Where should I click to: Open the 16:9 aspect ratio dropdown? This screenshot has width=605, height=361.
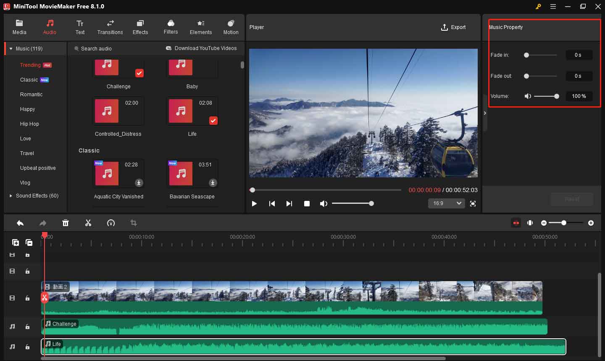click(447, 203)
